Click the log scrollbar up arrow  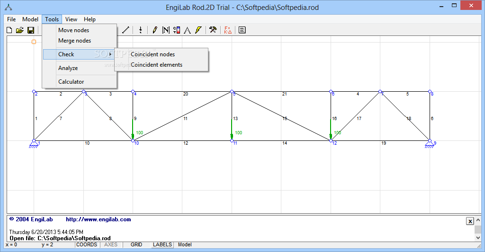tap(478, 220)
